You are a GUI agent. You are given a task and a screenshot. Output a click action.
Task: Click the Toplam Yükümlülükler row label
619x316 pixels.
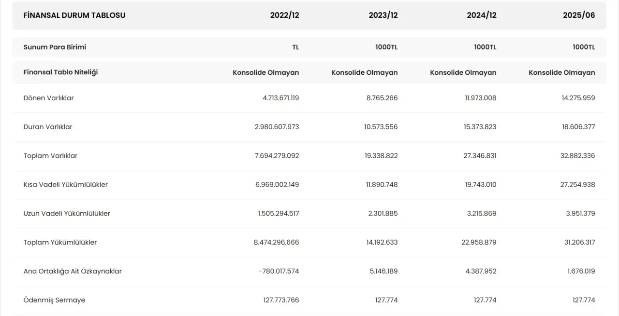(x=60, y=243)
